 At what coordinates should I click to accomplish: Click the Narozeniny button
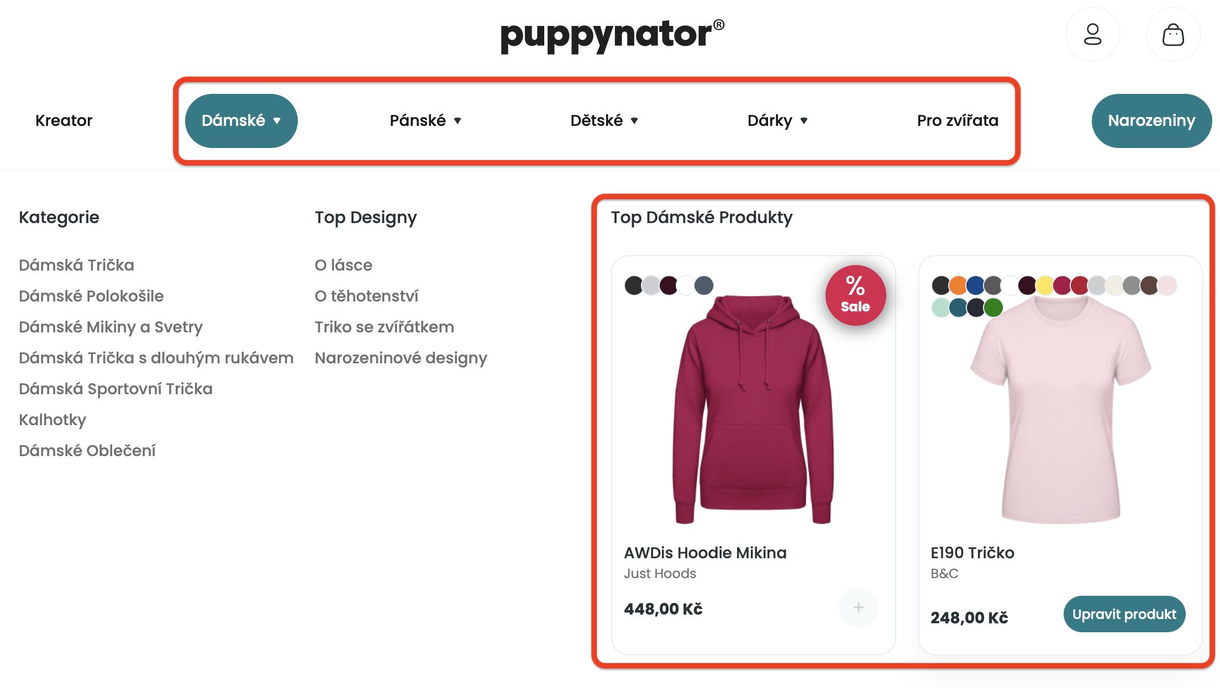coord(1151,120)
